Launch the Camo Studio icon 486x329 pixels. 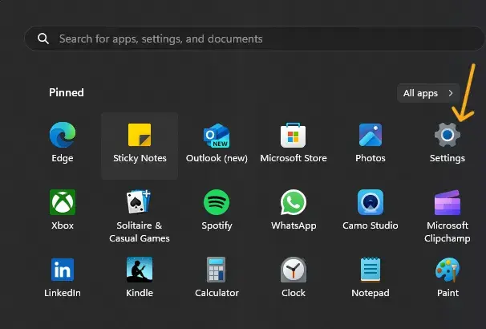[x=371, y=202]
